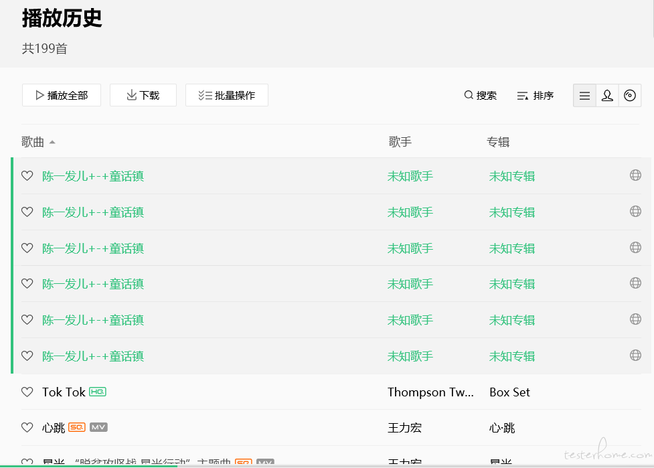The height and width of the screenshot is (468, 654).
Task: Click the globe icon on the last 童话镇 row
Action: pos(635,355)
